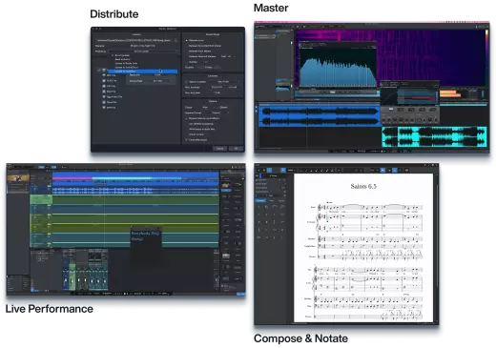The height and width of the screenshot is (348, 496).
Task: Toggle the checkbox in the Loudness section
Action: coord(187,82)
